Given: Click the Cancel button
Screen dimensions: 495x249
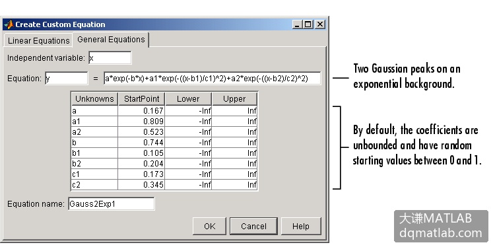Looking at the screenshot, I should [254, 227].
